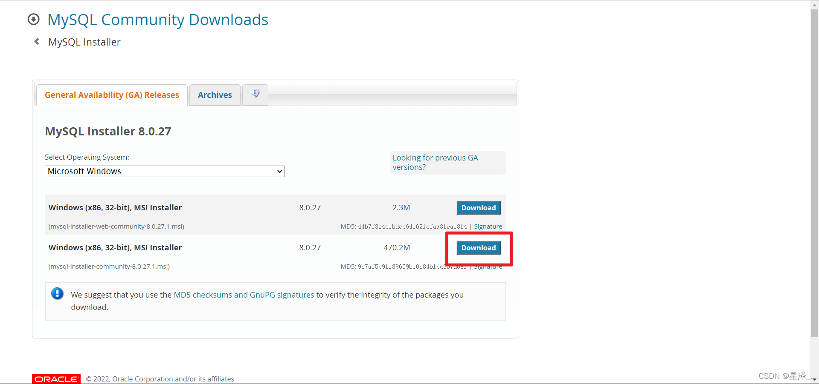The width and height of the screenshot is (819, 384).
Task: Click scrollbar down arrow at bottom right
Action: (x=814, y=379)
